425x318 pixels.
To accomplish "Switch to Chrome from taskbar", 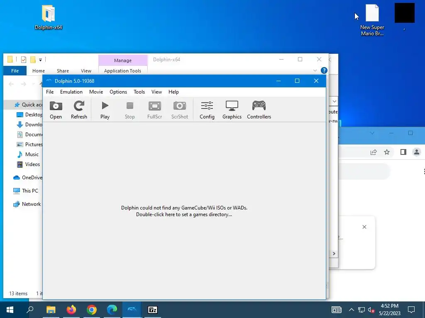I will point(92,310).
